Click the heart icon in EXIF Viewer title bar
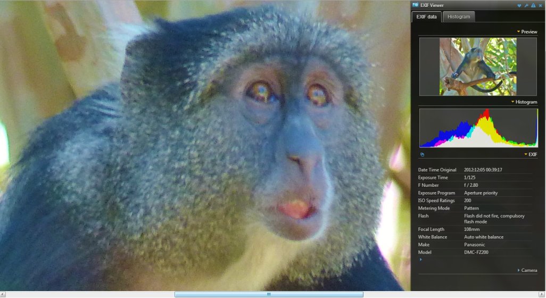Viewport: 546px width, 298px height. pyautogui.click(x=519, y=5)
